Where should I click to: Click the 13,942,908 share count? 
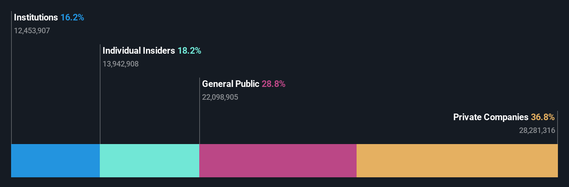click(x=121, y=64)
